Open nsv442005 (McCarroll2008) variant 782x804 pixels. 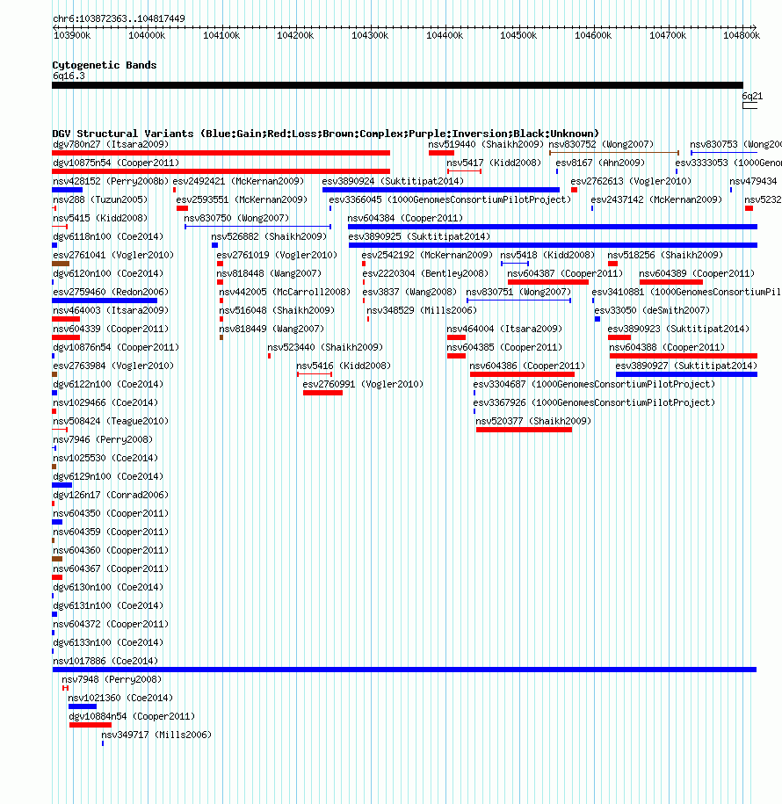(285, 293)
